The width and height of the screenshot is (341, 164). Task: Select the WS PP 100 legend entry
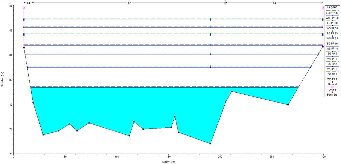click(332, 18)
